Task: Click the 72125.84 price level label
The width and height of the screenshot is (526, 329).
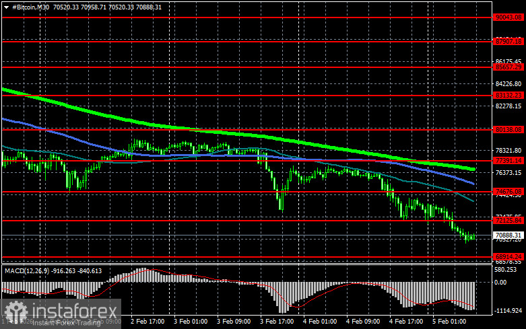Action: tap(508, 220)
